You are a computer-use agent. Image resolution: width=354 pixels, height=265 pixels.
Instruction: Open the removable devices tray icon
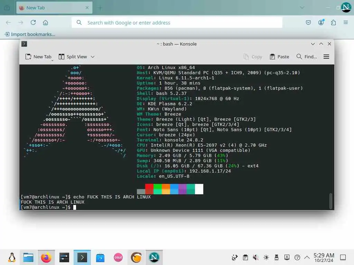click(277, 257)
